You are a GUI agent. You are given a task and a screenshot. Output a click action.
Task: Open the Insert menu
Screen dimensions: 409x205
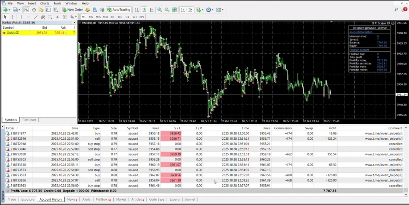pyautogui.click(x=32, y=3)
